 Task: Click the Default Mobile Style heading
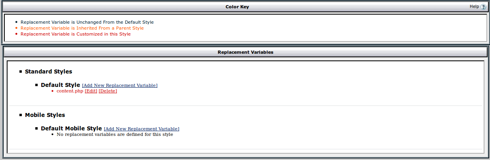point(71,128)
